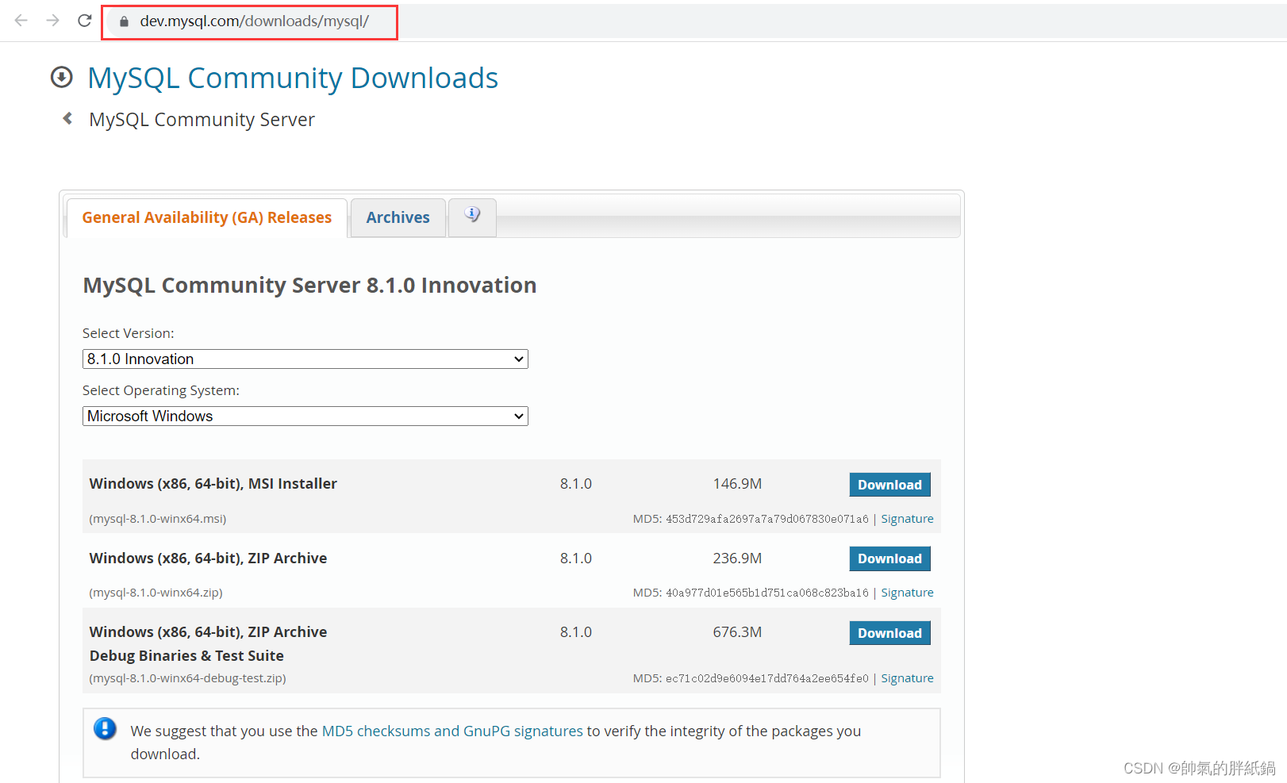Viewport: 1287px width, 783px height.
Task: Click the back chevron beside MySQL Community Server
Action: coord(68,118)
